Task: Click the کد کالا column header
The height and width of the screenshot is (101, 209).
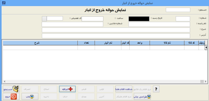Action: click(x=191, y=43)
